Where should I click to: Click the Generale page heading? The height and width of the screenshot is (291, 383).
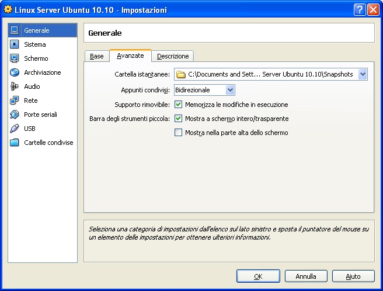pyautogui.click(x=105, y=33)
